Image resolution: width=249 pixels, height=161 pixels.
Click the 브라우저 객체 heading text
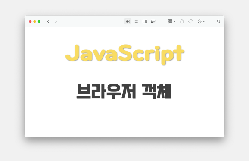(x=124, y=91)
